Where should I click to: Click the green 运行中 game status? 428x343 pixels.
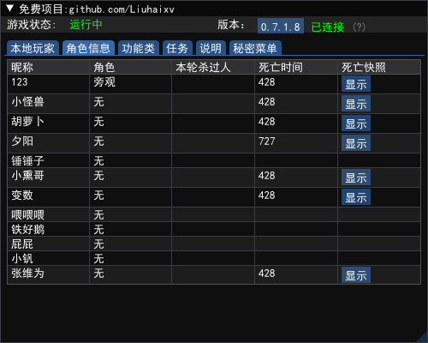86,25
